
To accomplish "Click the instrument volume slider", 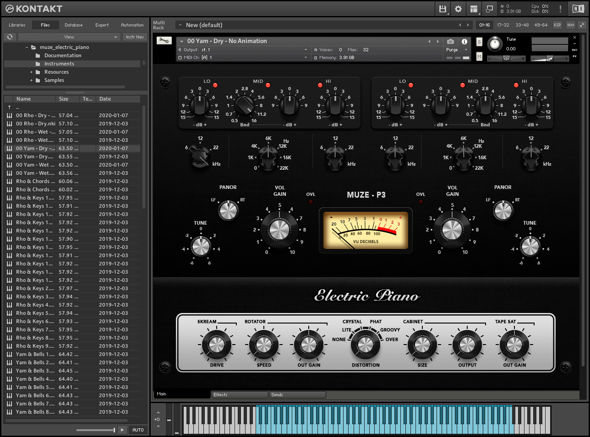I will point(549,58).
